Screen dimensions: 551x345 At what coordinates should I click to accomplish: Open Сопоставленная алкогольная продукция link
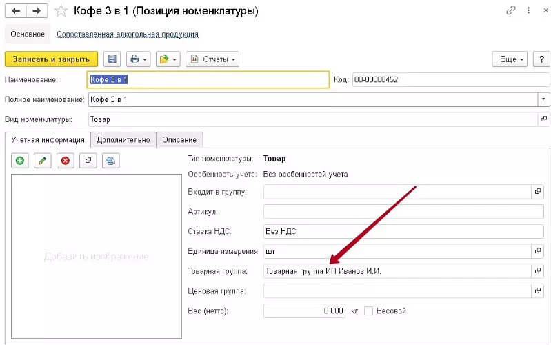tap(128, 34)
